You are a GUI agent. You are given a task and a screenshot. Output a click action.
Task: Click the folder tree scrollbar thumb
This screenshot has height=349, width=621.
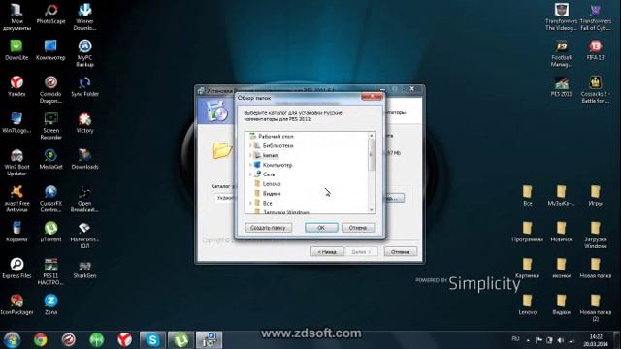click(371, 155)
